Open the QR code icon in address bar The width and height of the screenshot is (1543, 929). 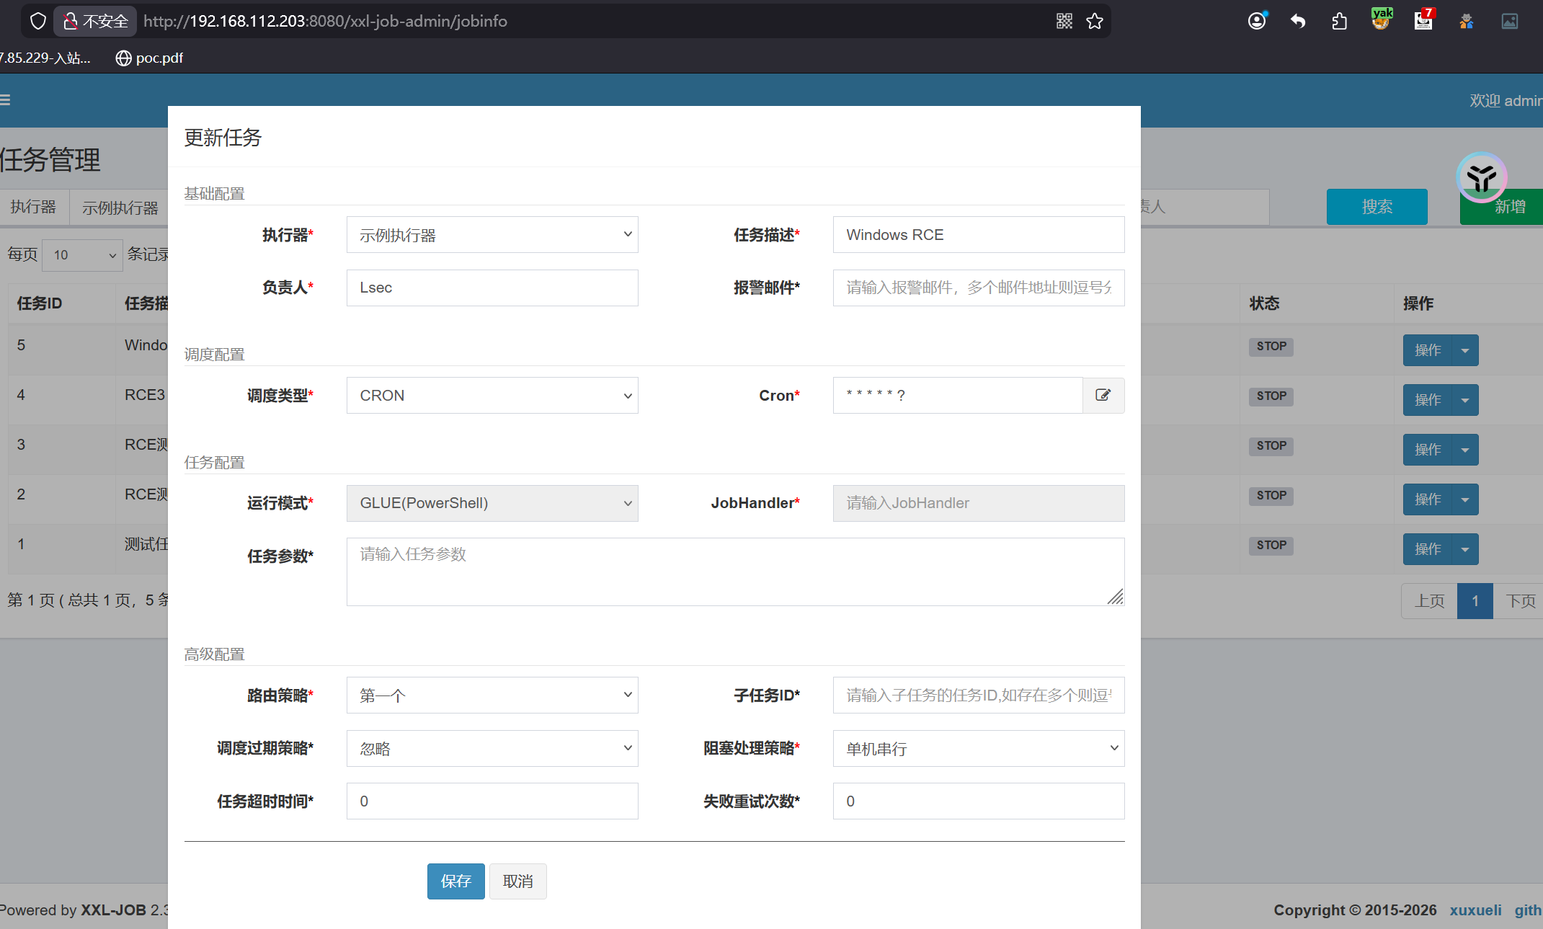click(x=1064, y=21)
